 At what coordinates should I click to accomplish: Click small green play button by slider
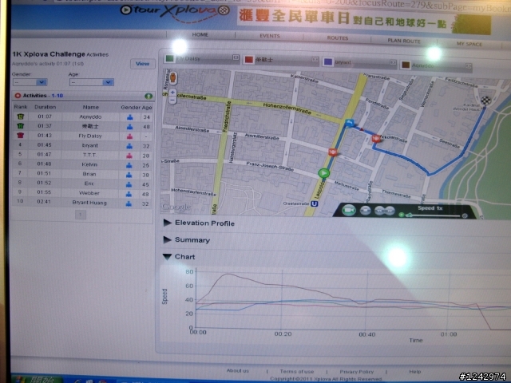click(x=402, y=215)
